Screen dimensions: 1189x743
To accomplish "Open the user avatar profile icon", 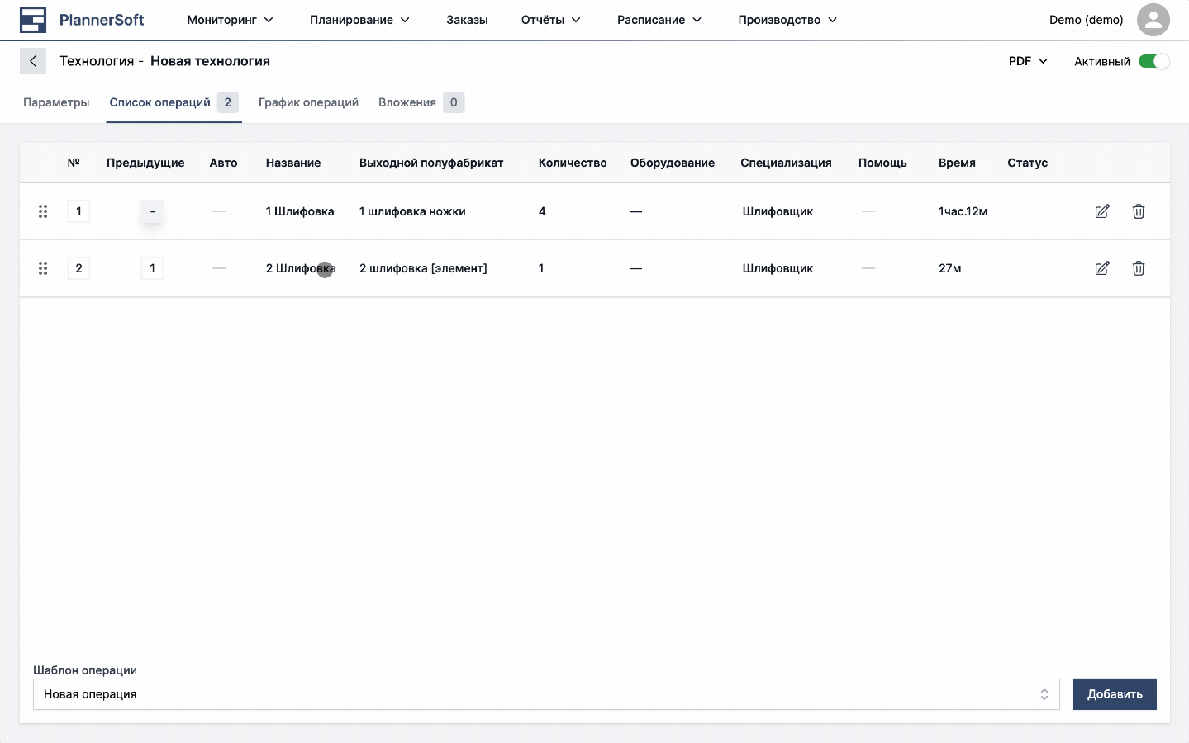I will click(1153, 20).
